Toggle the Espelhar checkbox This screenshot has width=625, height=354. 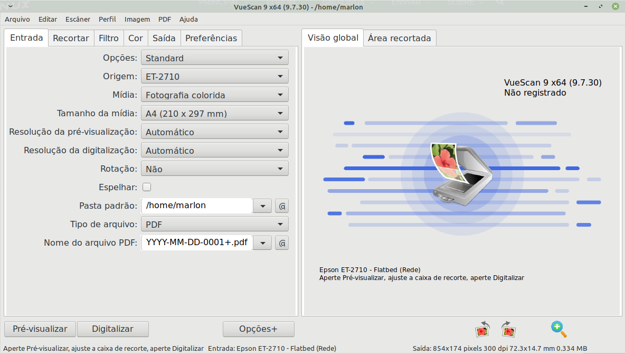(147, 187)
